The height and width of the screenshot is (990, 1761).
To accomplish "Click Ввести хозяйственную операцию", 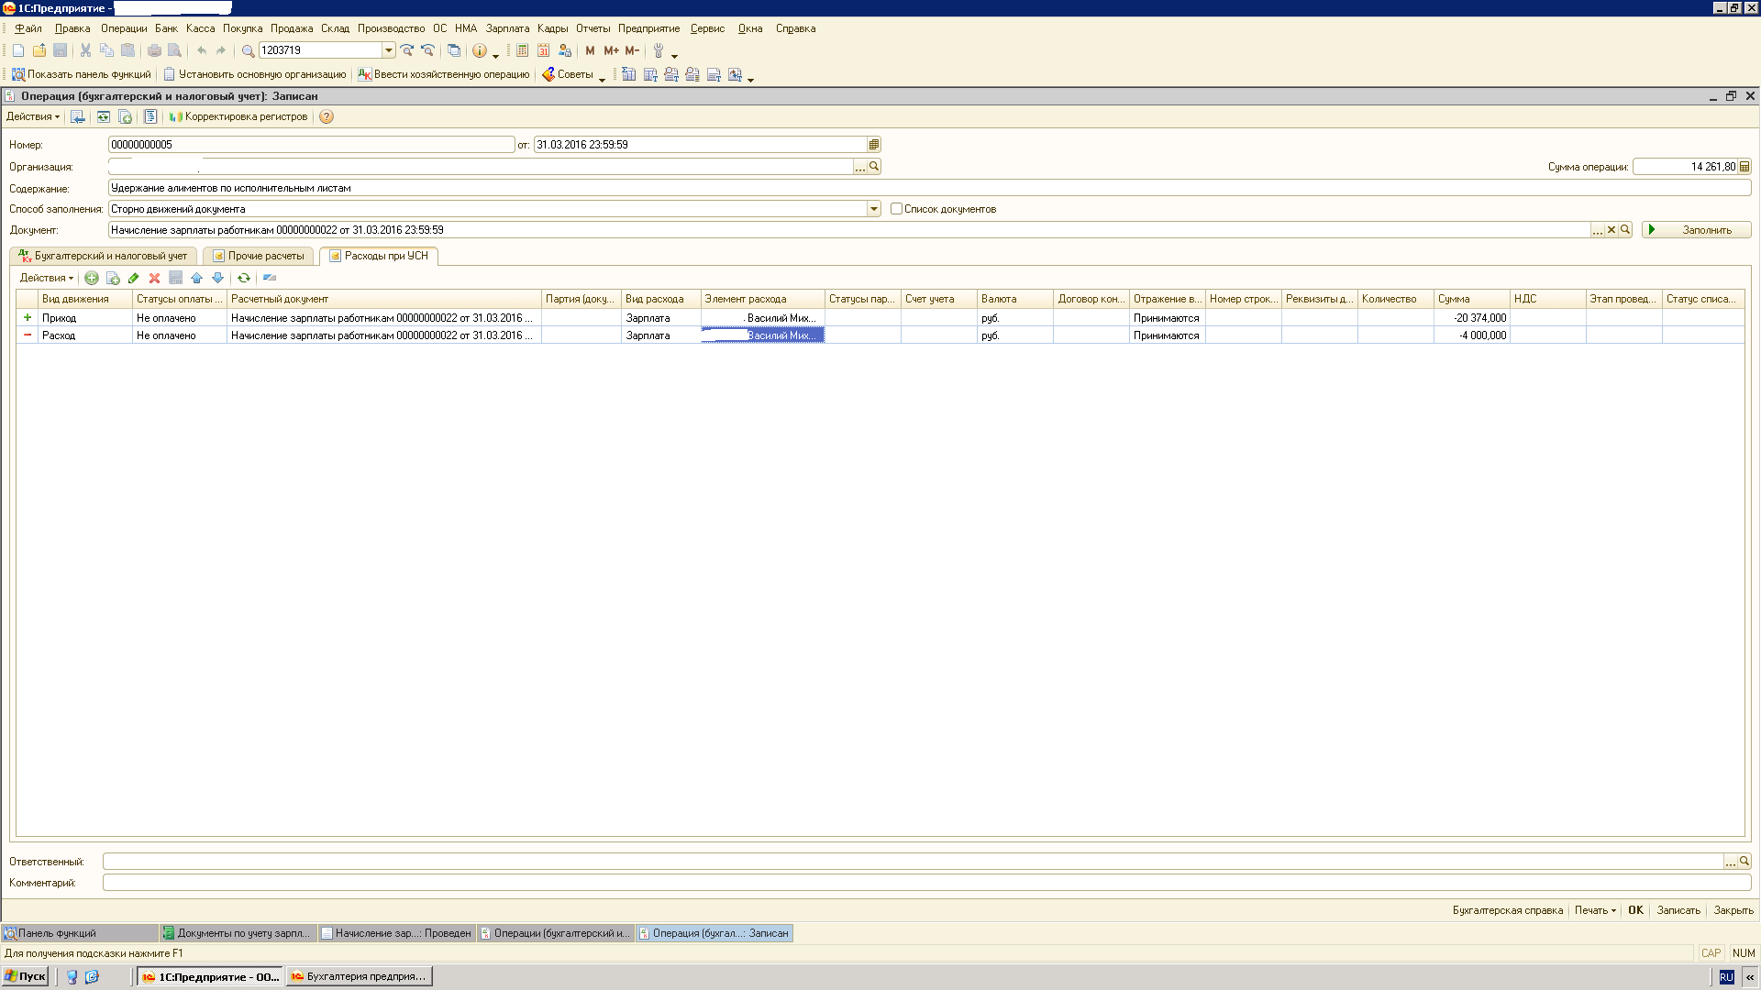I will click(444, 74).
